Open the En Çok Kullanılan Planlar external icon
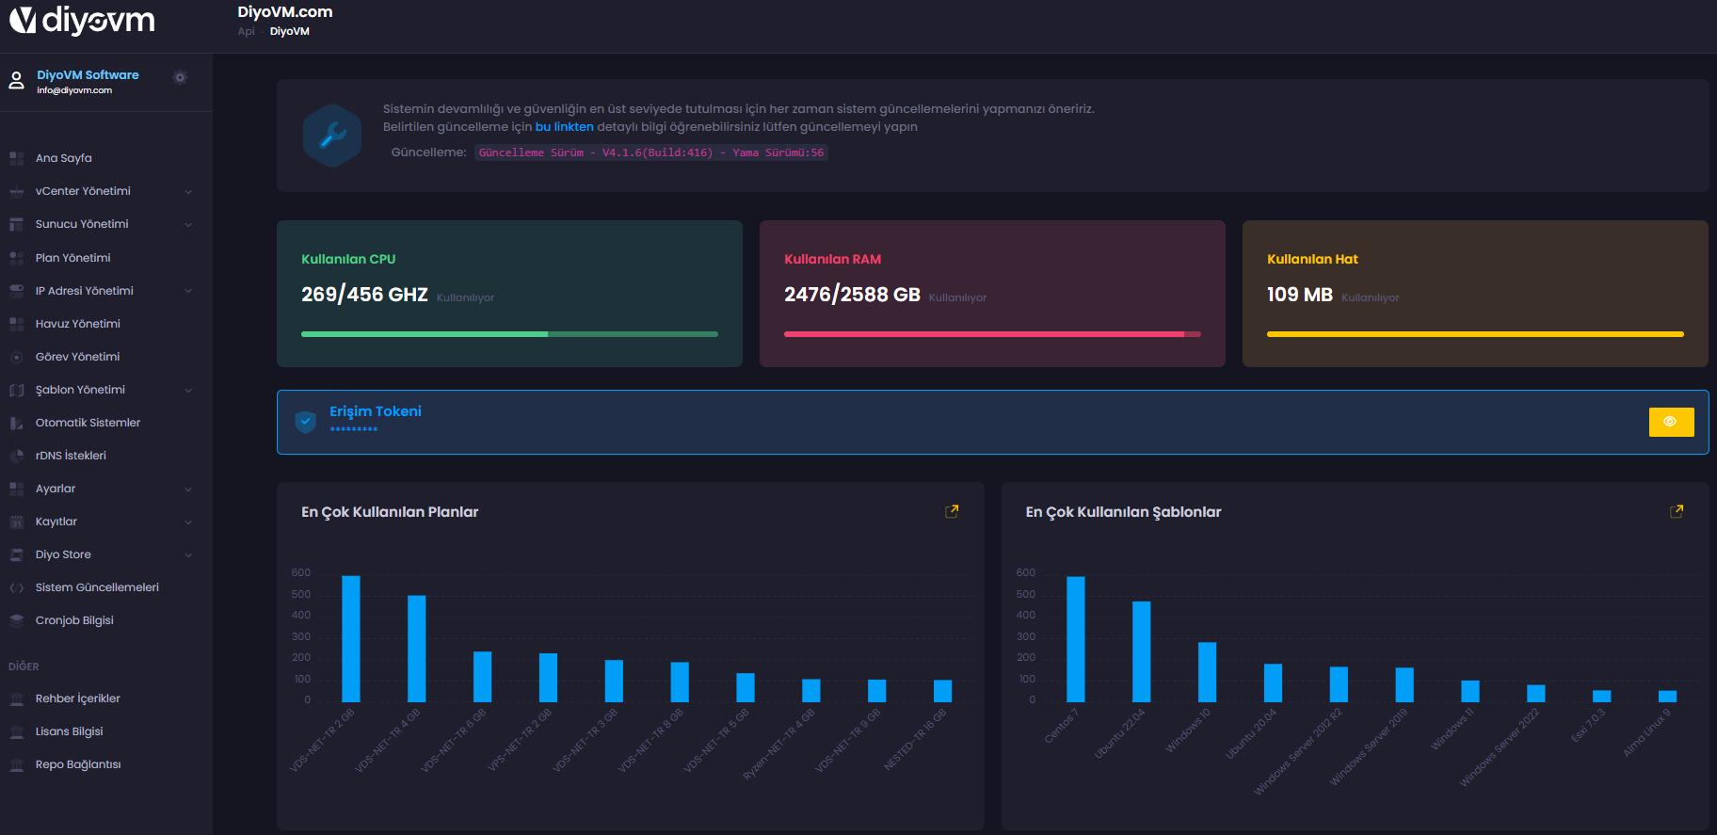The image size is (1717, 835). tap(952, 511)
